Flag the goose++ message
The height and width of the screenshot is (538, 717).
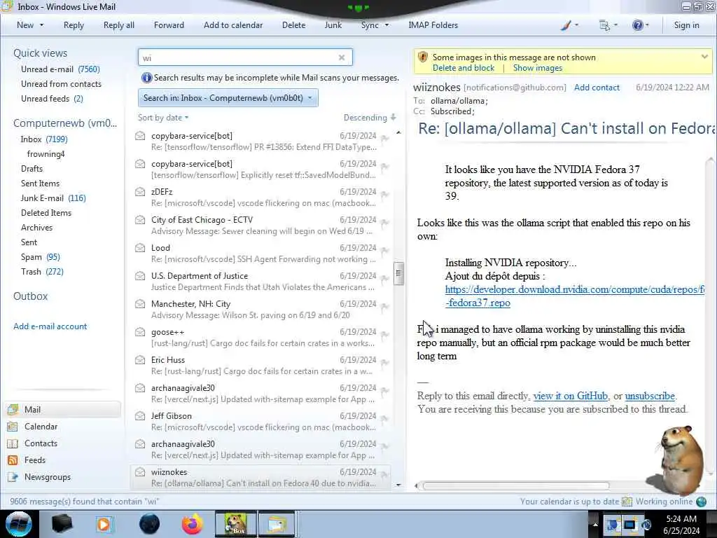(385, 335)
